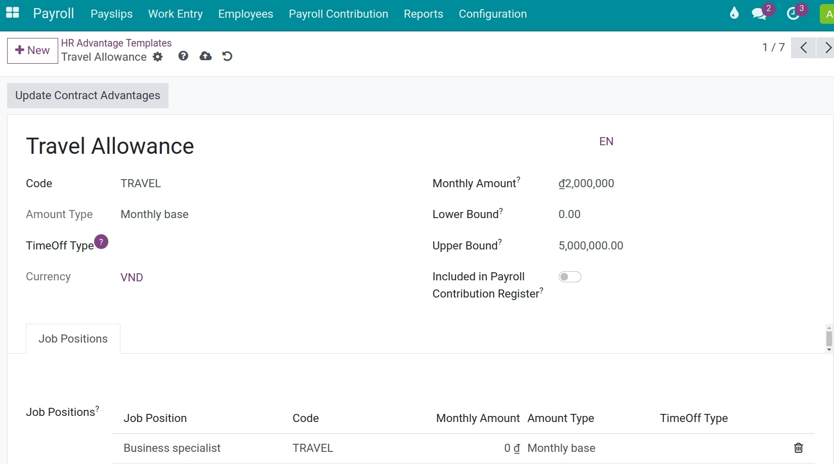Open the conversations messages icon
The image size is (834, 464).
(759, 14)
